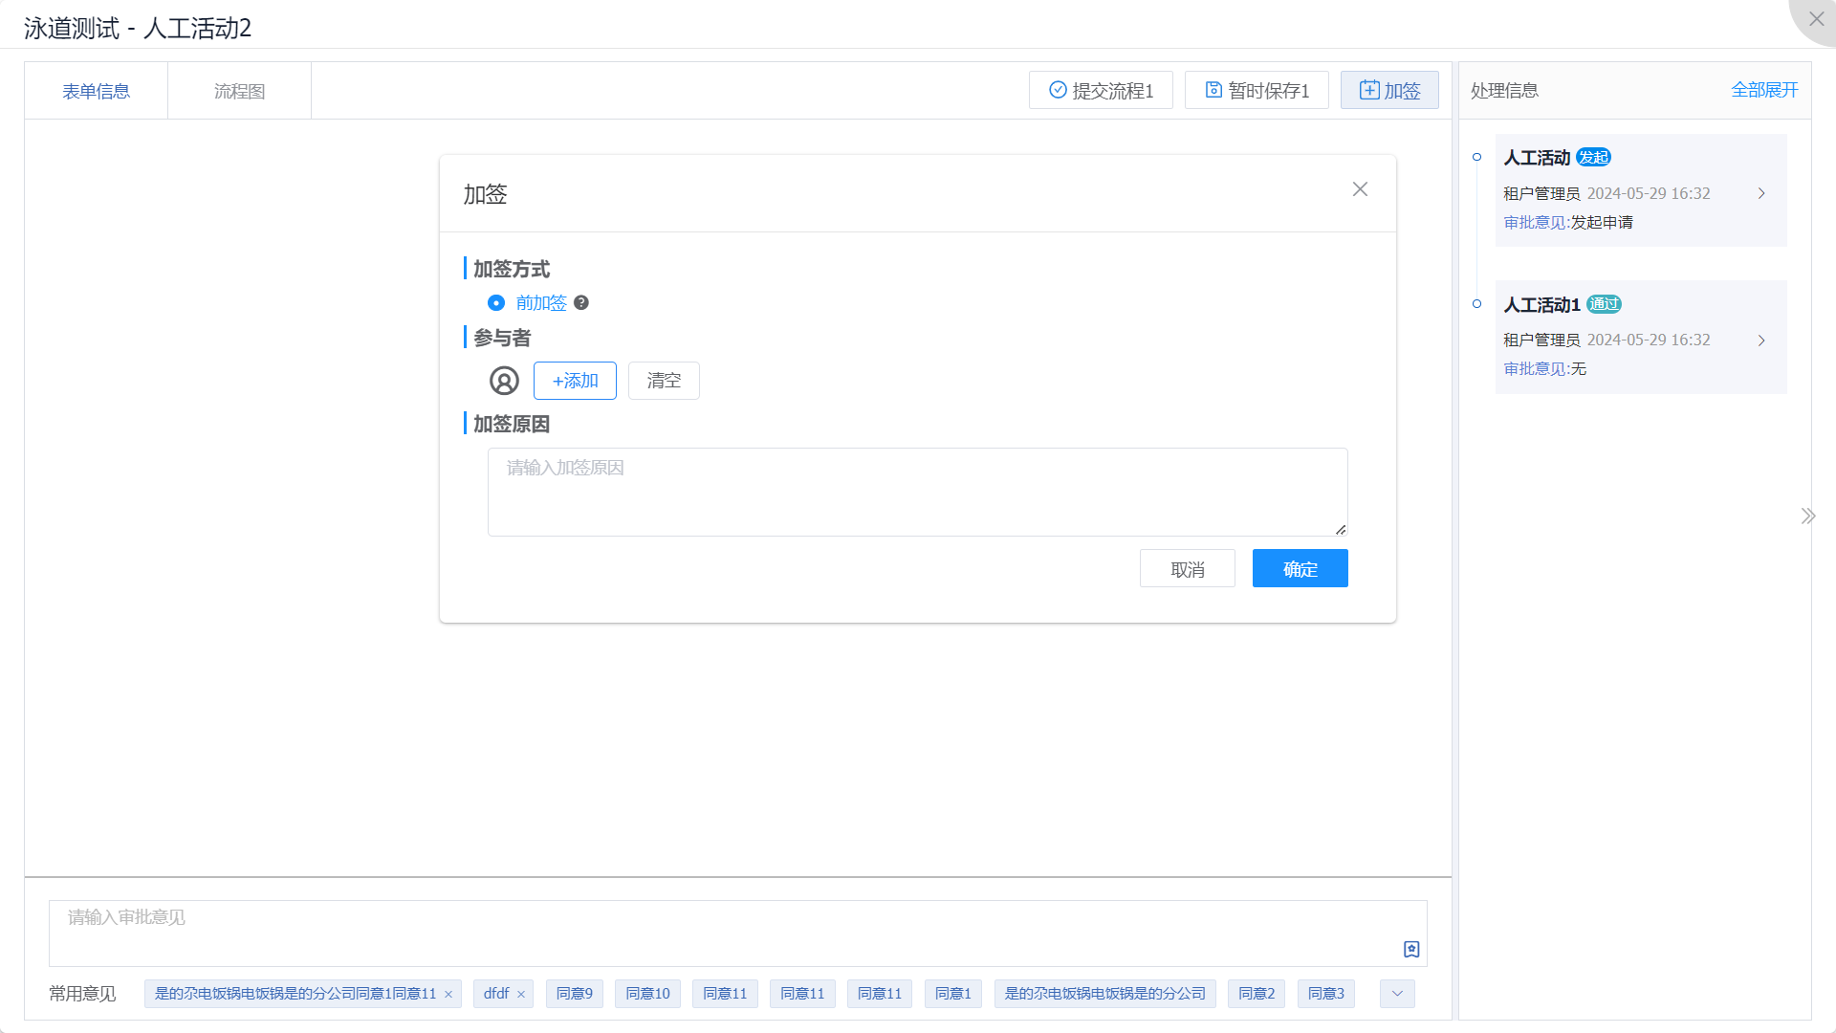Image resolution: width=1836 pixels, height=1033 pixels.
Task: Submit using 提交流程1 button
Action: [1101, 90]
